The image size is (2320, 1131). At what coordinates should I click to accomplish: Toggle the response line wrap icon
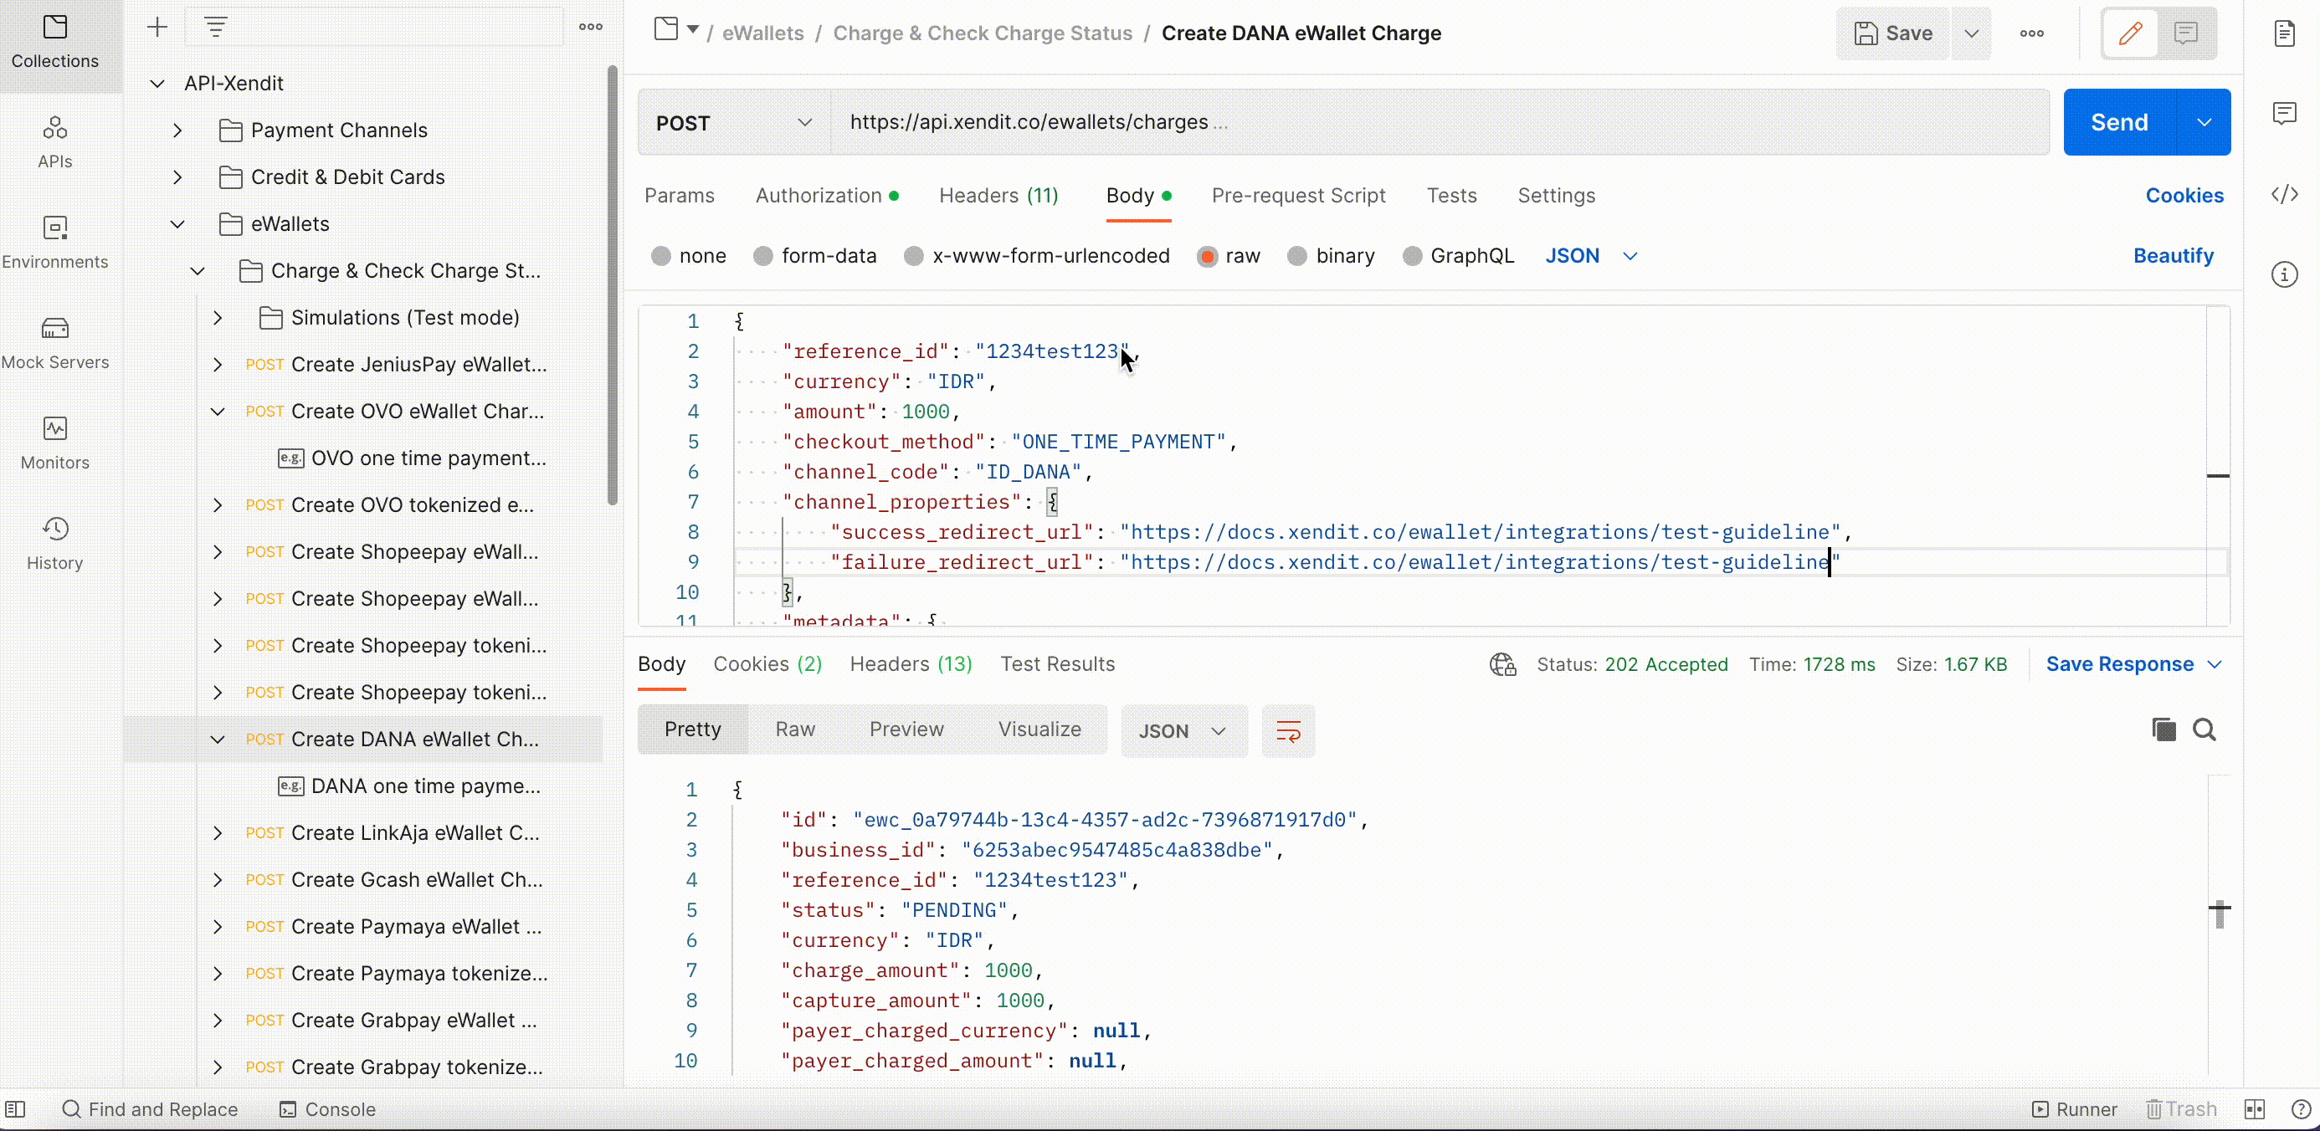click(1288, 731)
